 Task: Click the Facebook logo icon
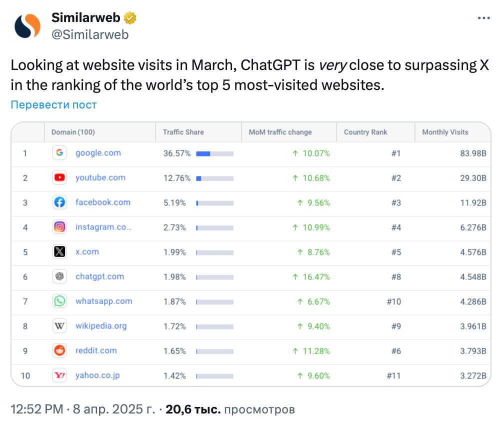click(x=59, y=202)
